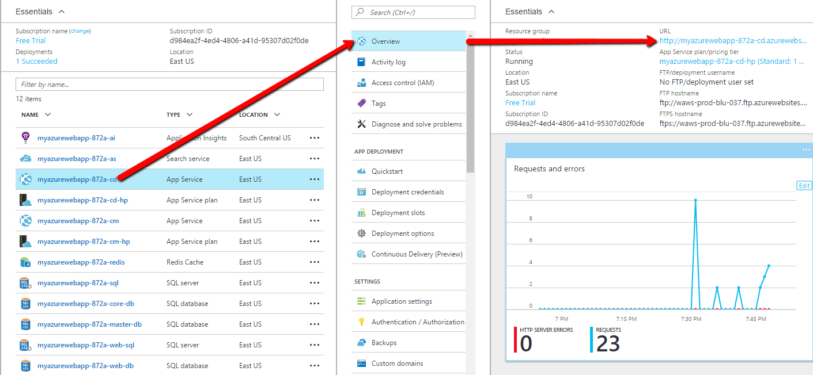Sort resources by NAME column
Viewport: 813px width, 375px height.
click(36, 114)
